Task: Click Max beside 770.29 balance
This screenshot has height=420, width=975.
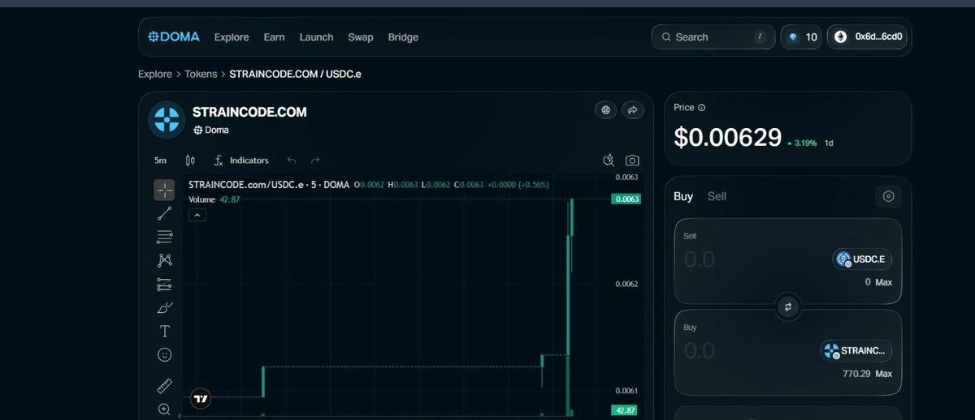Action: point(884,374)
